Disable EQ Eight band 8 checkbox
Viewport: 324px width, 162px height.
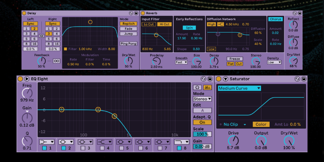tap(179, 148)
